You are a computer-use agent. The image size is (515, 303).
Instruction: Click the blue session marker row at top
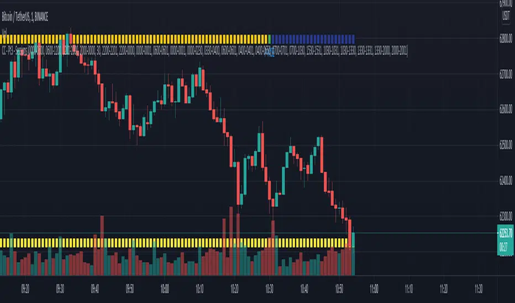[x=312, y=39]
